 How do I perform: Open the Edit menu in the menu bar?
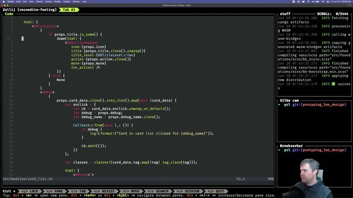[25, 2]
